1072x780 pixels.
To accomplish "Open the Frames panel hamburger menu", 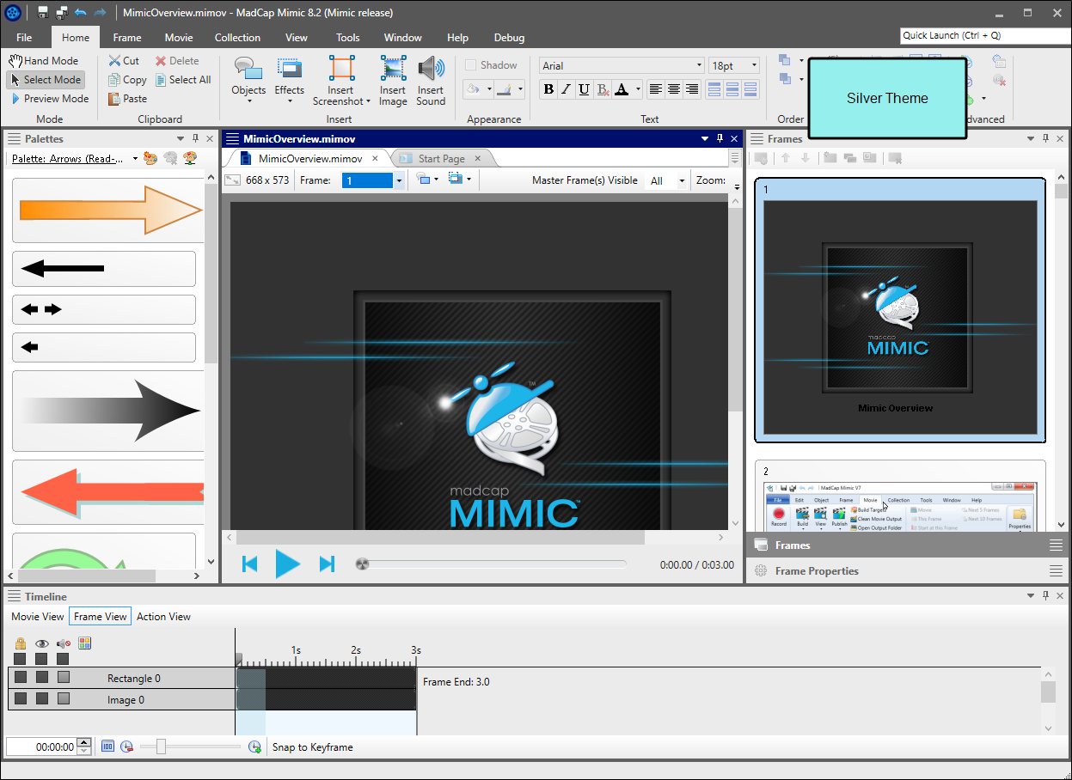I will [x=1056, y=545].
